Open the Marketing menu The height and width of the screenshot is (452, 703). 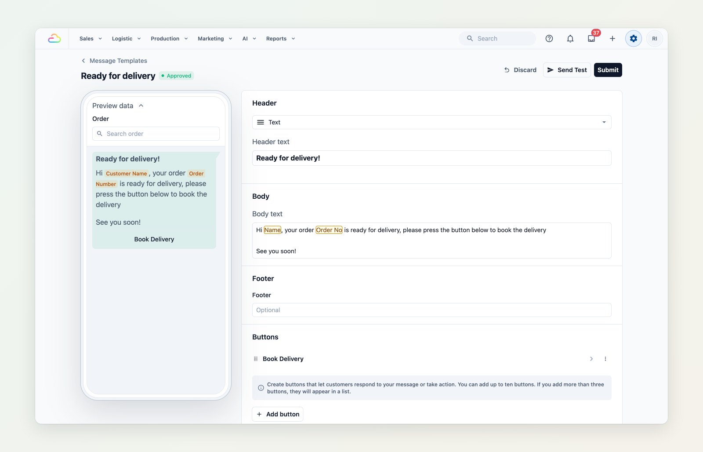tap(215, 39)
